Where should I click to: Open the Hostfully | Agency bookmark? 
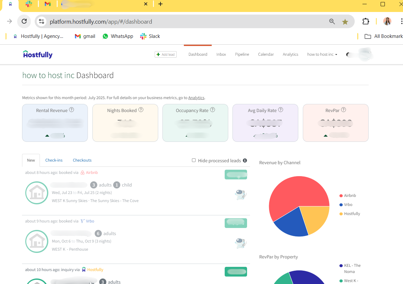pyautogui.click(x=38, y=36)
